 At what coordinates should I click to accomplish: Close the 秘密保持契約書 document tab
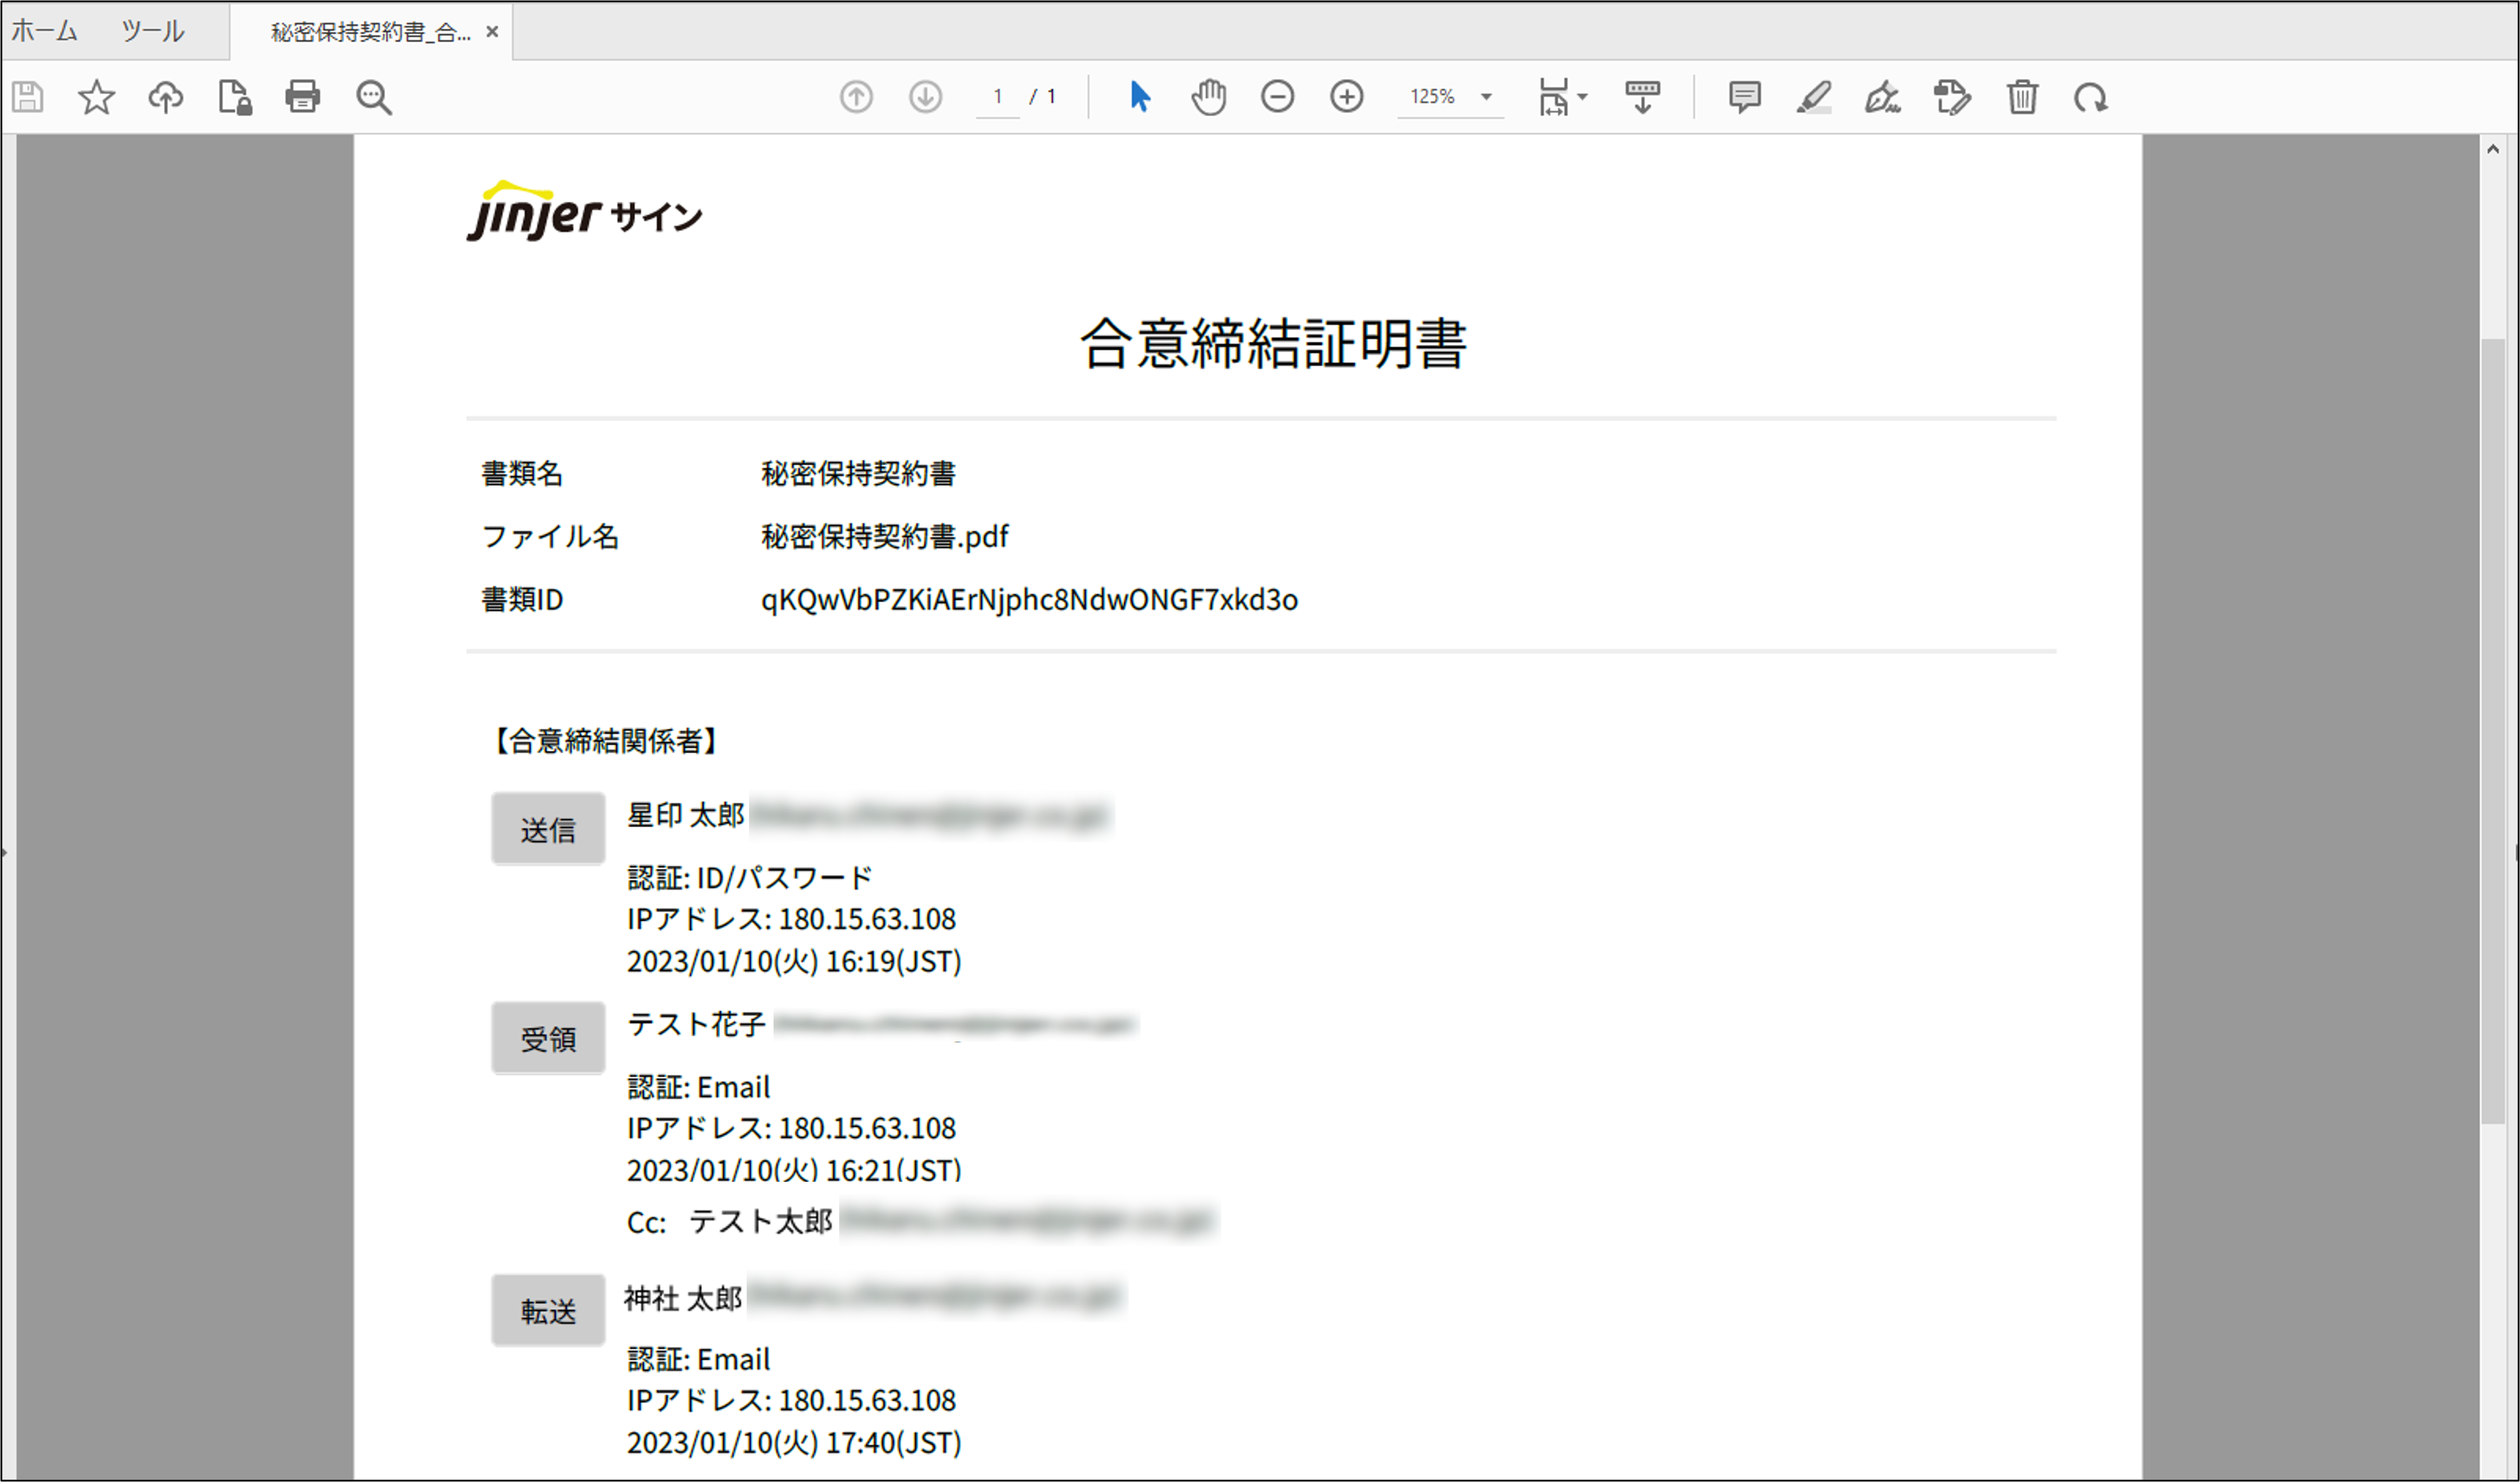click(492, 32)
